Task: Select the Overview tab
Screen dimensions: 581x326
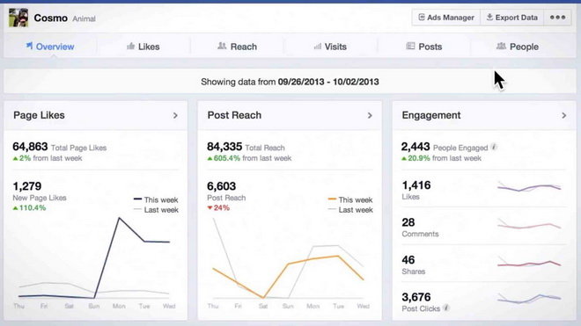Action: point(50,47)
